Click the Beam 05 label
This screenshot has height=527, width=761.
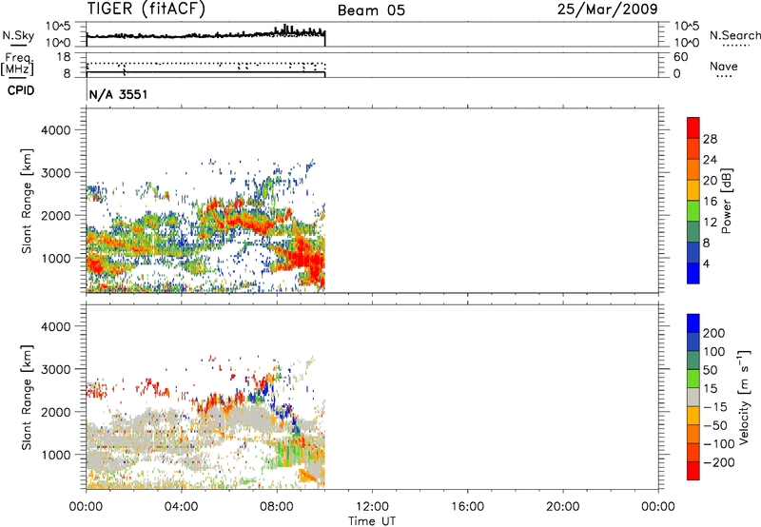pyautogui.click(x=371, y=10)
